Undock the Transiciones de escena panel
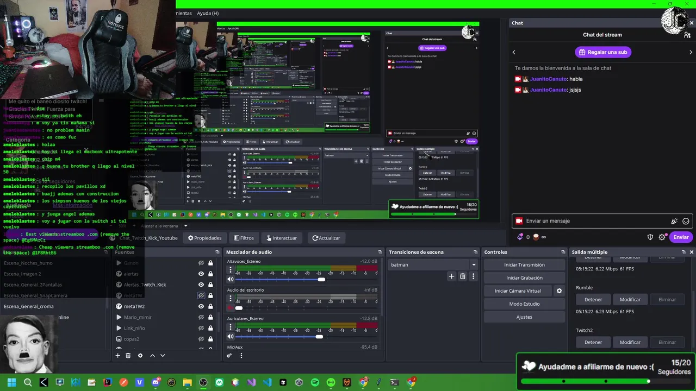This screenshot has width=696, height=391. tap(476, 252)
